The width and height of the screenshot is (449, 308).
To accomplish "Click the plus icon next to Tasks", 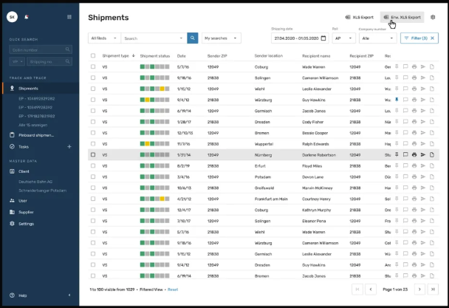I will coord(69,147).
